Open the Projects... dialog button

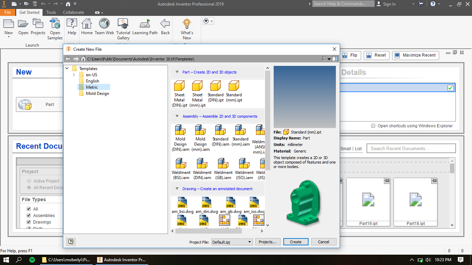(x=268, y=242)
